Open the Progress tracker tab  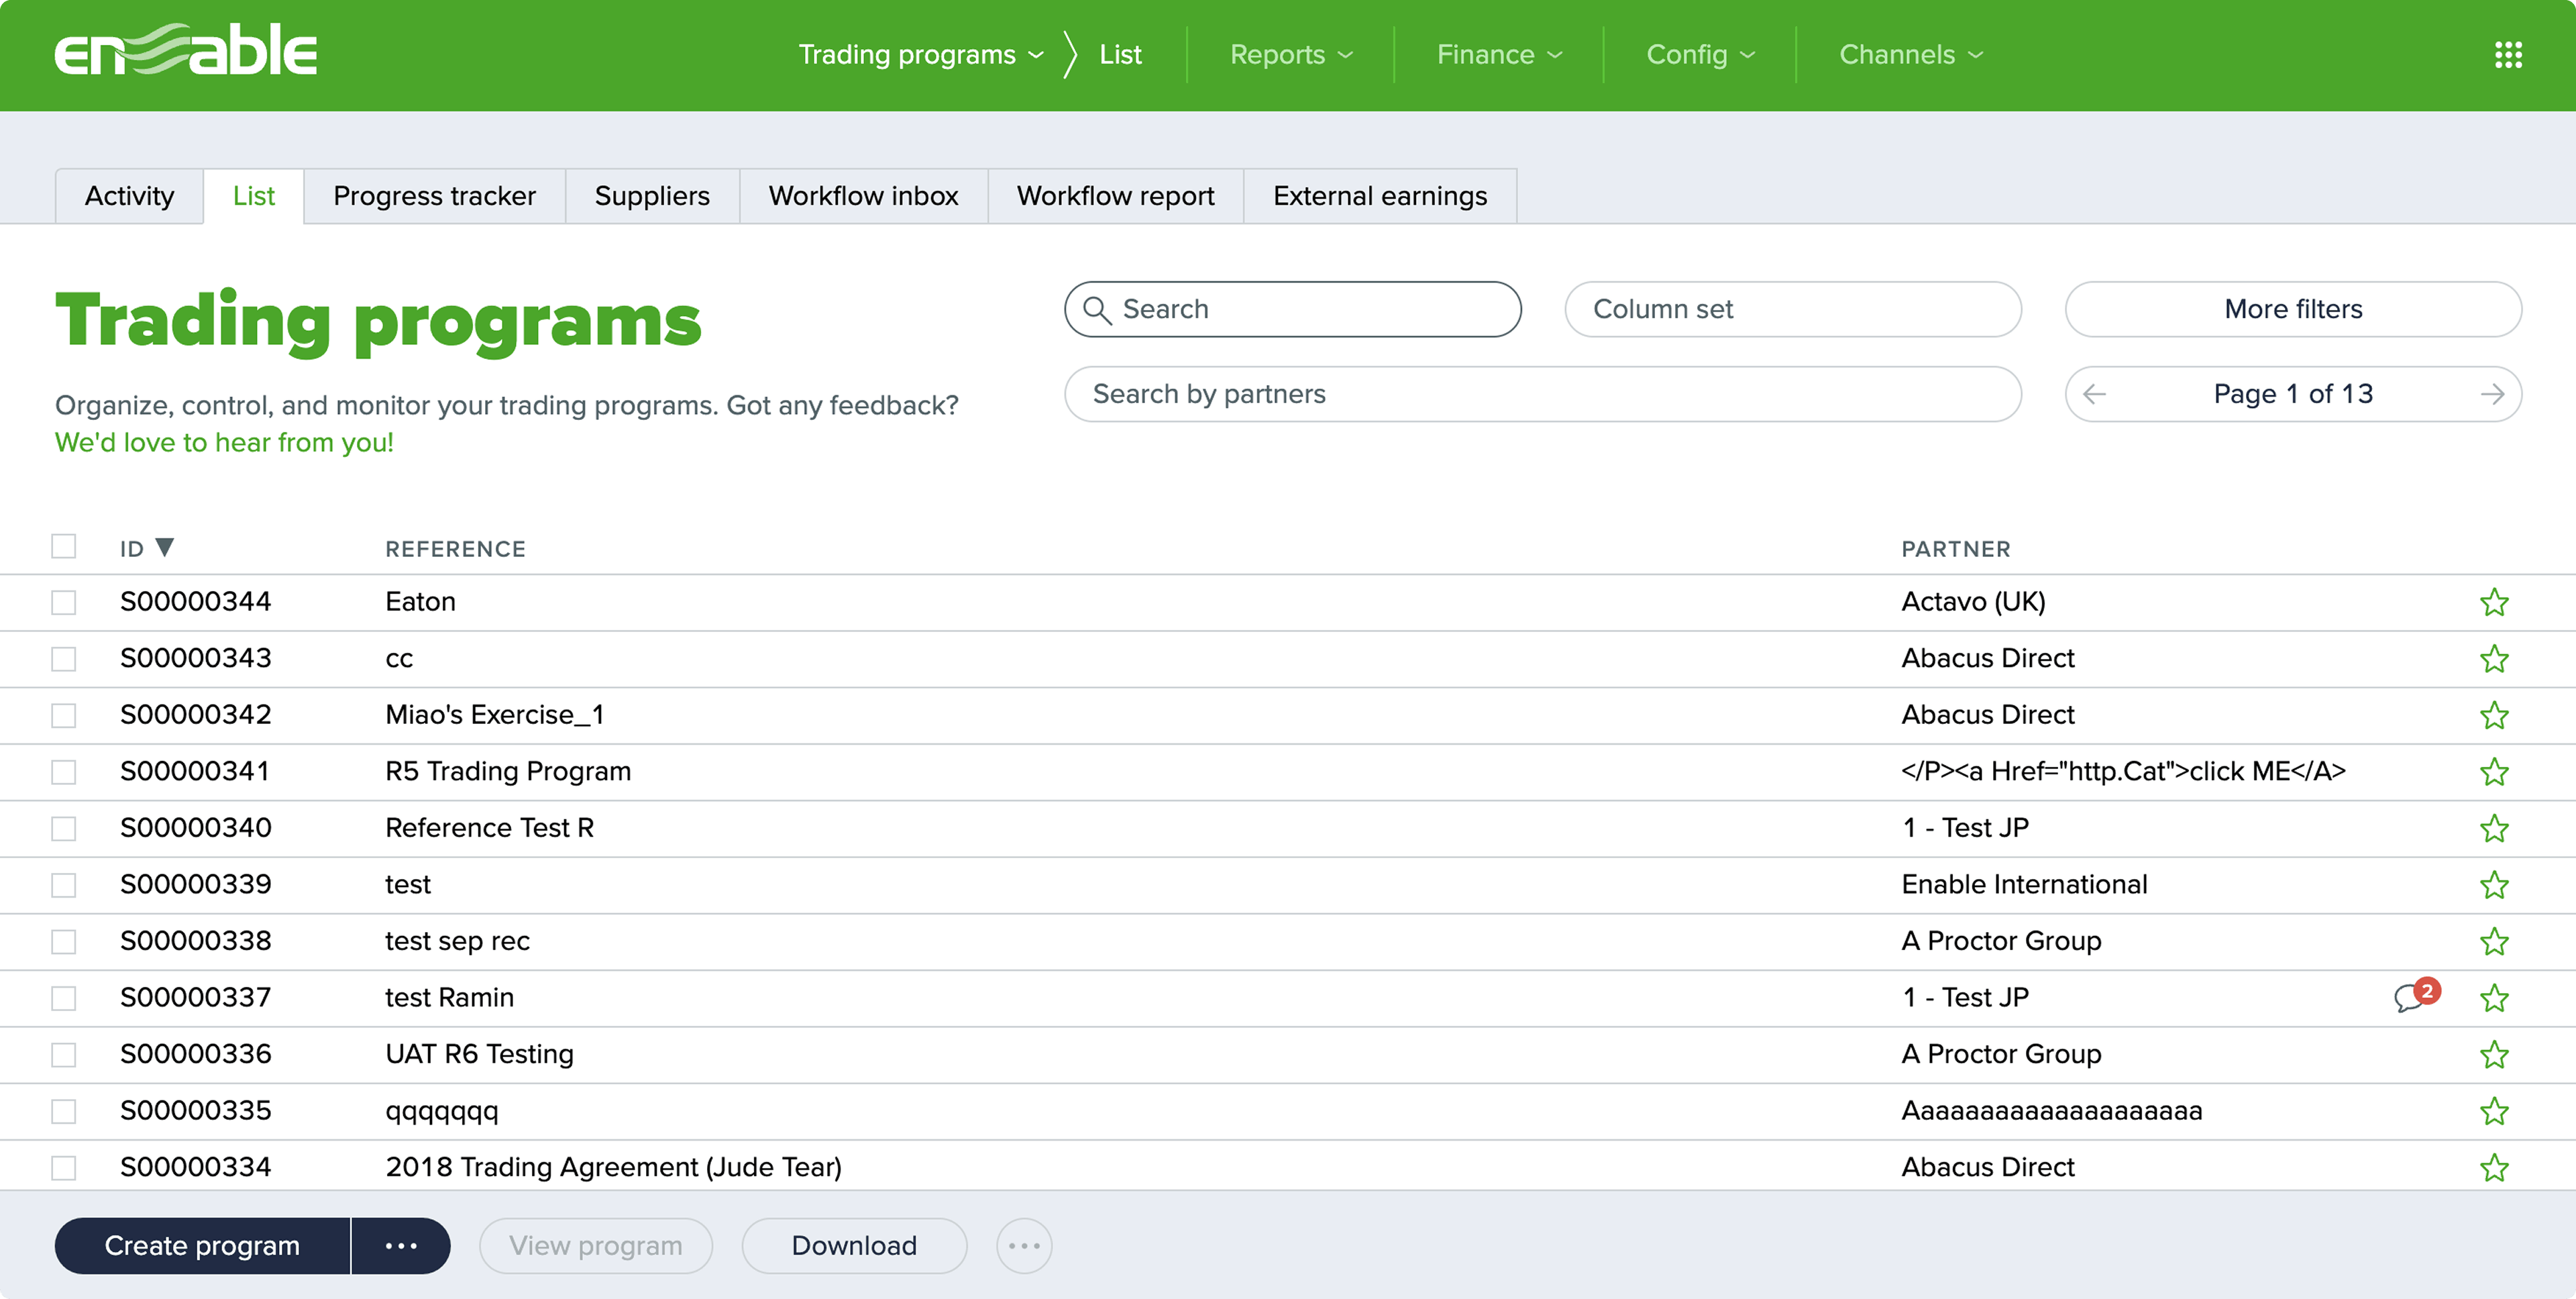pos(433,196)
